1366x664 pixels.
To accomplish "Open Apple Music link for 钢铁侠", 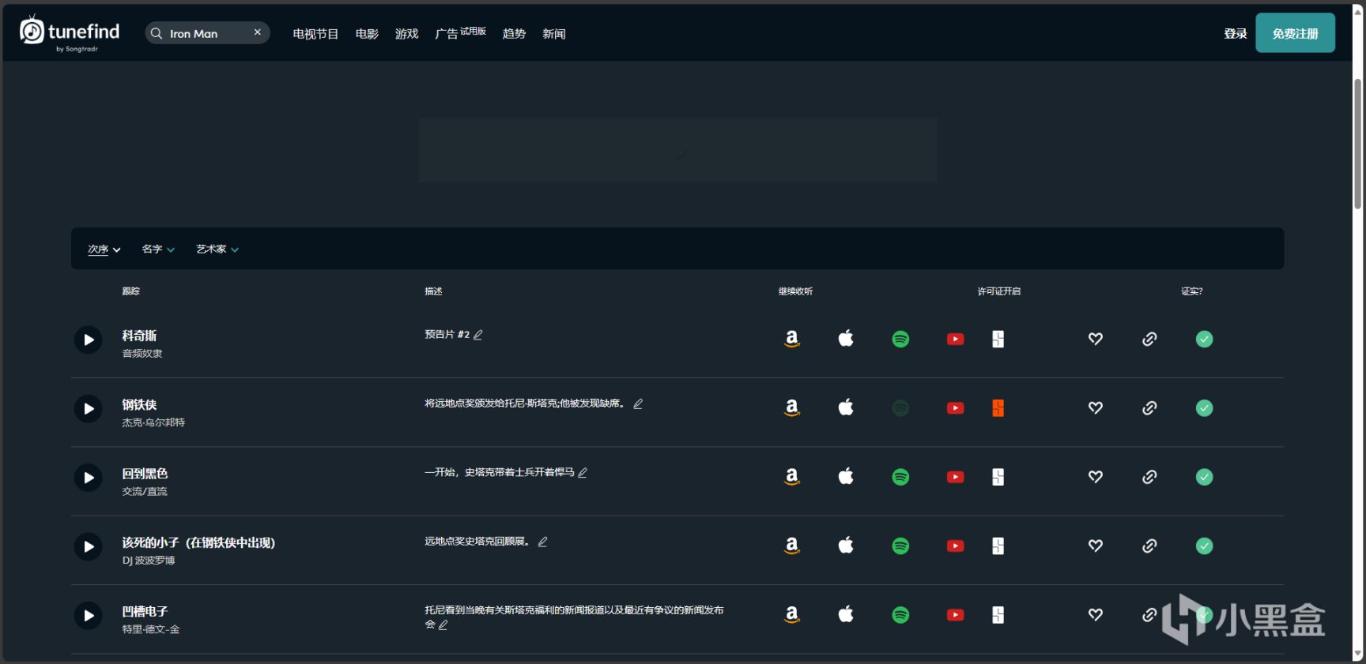I will click(x=846, y=407).
